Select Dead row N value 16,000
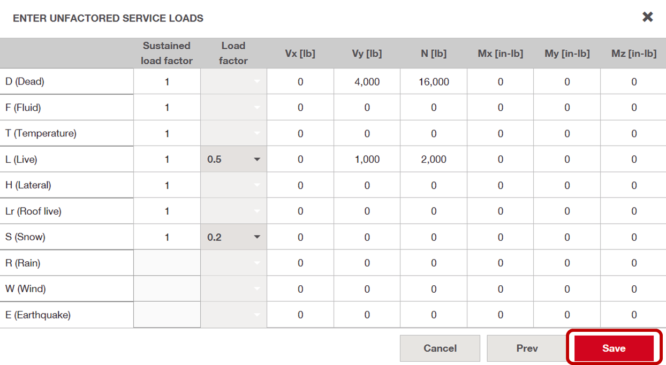The height and width of the screenshot is (365, 666). coord(434,82)
